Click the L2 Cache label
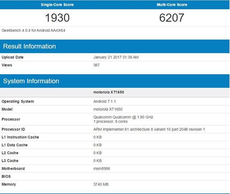Viewport: 230px width, 194px height. (x=10, y=153)
